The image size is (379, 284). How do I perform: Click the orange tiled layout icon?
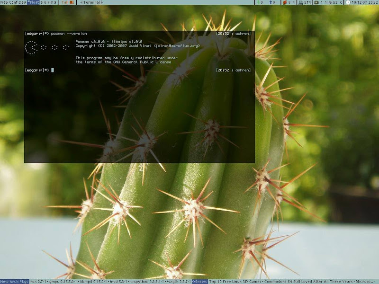click(x=72, y=2)
